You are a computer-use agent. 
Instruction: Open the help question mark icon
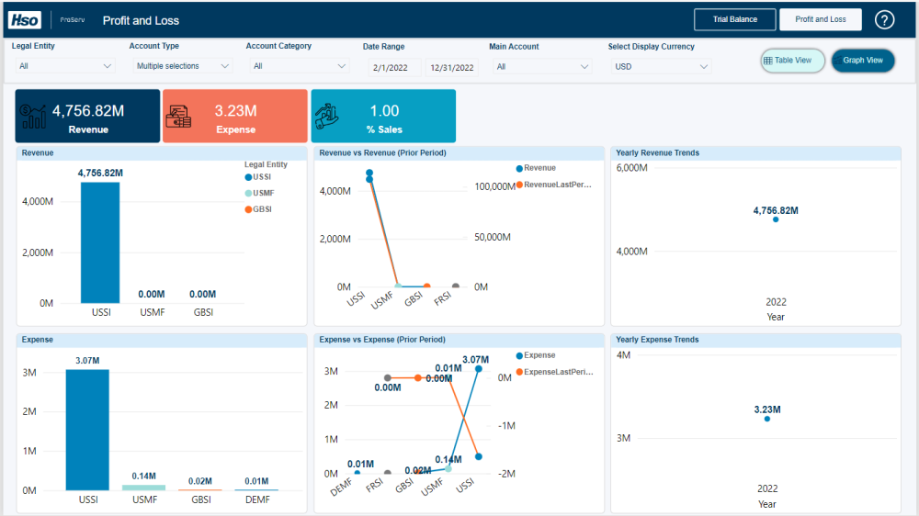(884, 20)
